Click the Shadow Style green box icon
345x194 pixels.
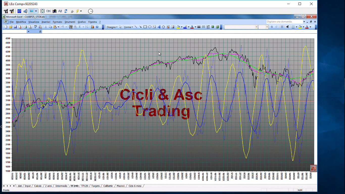(x=212, y=27)
